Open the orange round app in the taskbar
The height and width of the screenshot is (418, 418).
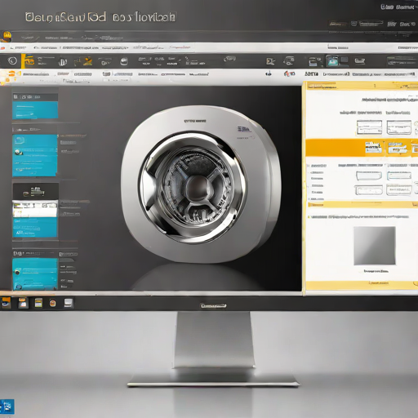pos(53,303)
